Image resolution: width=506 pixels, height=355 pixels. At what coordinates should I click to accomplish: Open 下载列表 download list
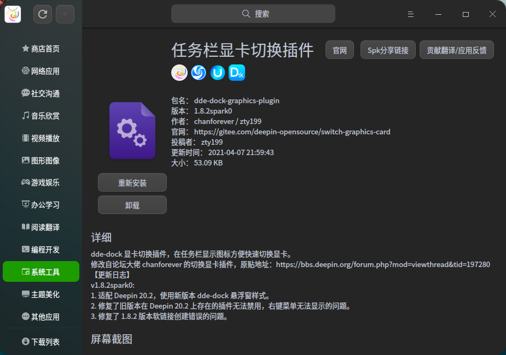pos(41,341)
